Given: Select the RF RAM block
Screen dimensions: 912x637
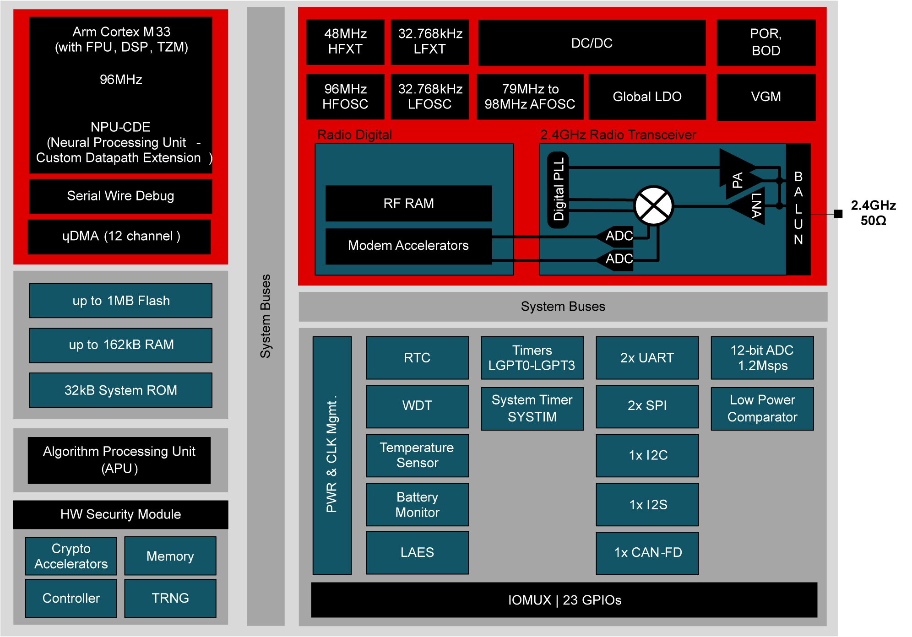Looking at the screenshot, I should coord(408,203).
